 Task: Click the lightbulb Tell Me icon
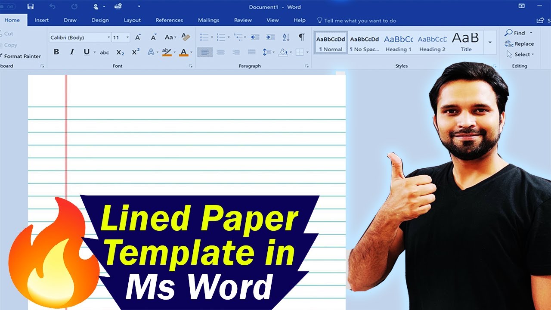(x=319, y=20)
